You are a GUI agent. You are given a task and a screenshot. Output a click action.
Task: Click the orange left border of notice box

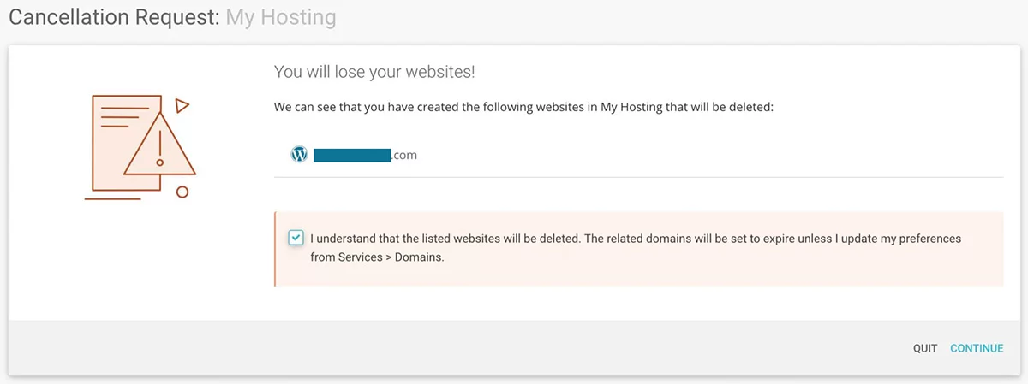[275, 248]
